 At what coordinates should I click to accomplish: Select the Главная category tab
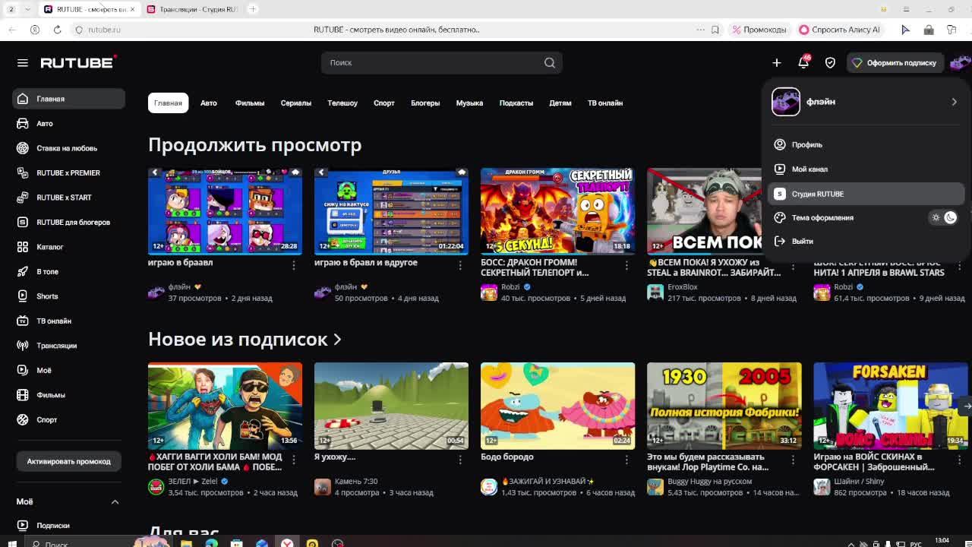[x=168, y=103]
